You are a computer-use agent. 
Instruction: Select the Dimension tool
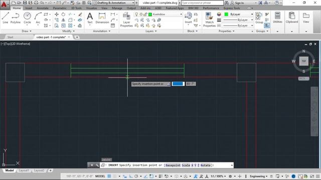102,18
